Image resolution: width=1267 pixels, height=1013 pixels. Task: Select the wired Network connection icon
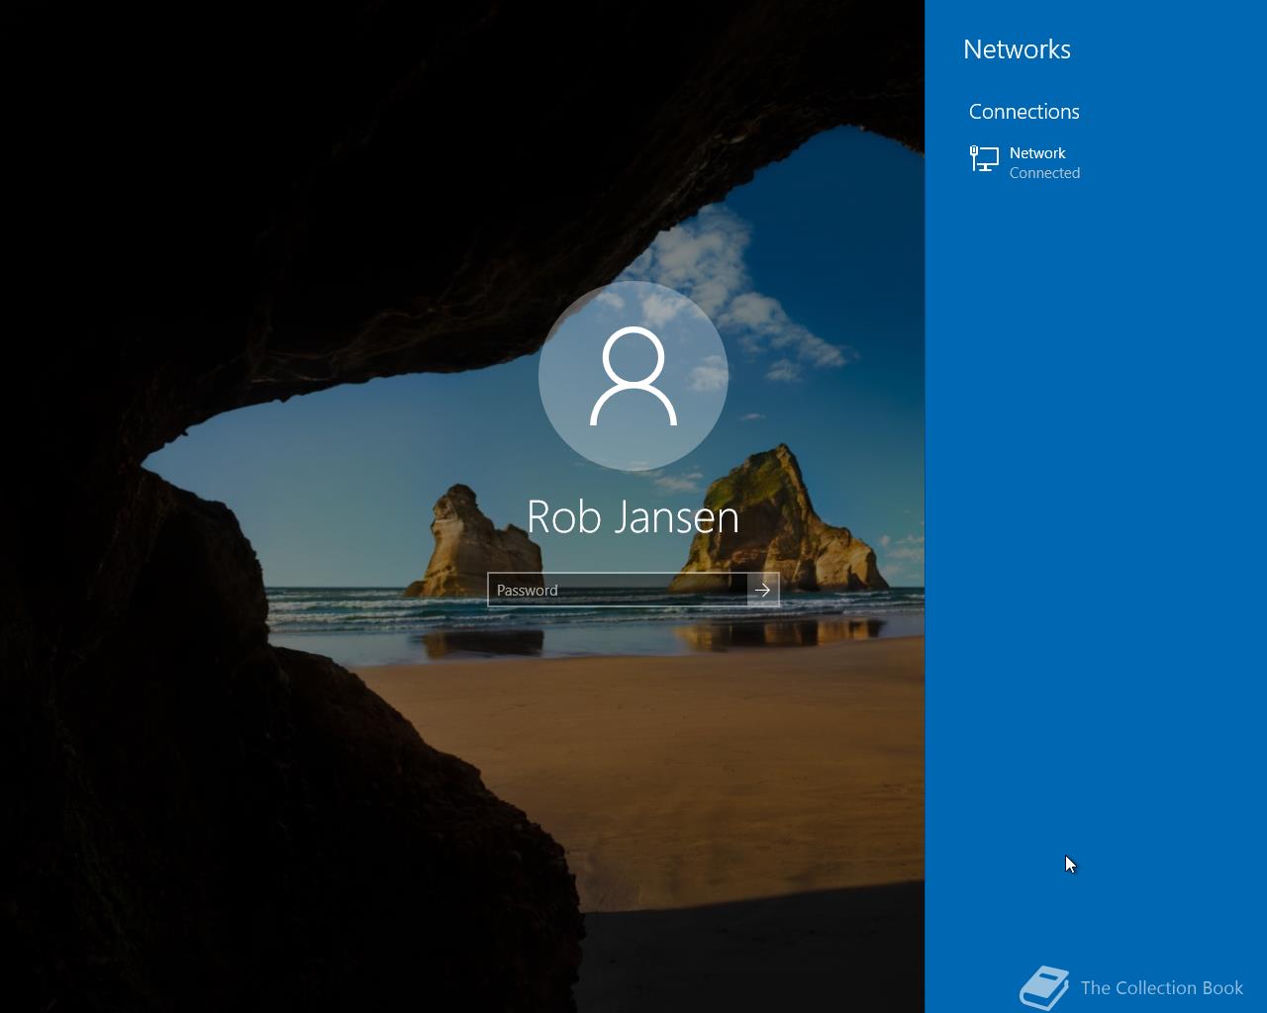[x=984, y=159]
